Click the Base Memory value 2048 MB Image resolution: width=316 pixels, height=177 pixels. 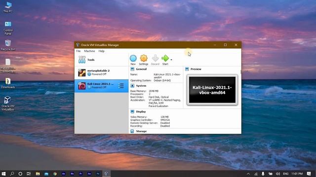pyautogui.click(x=154, y=91)
